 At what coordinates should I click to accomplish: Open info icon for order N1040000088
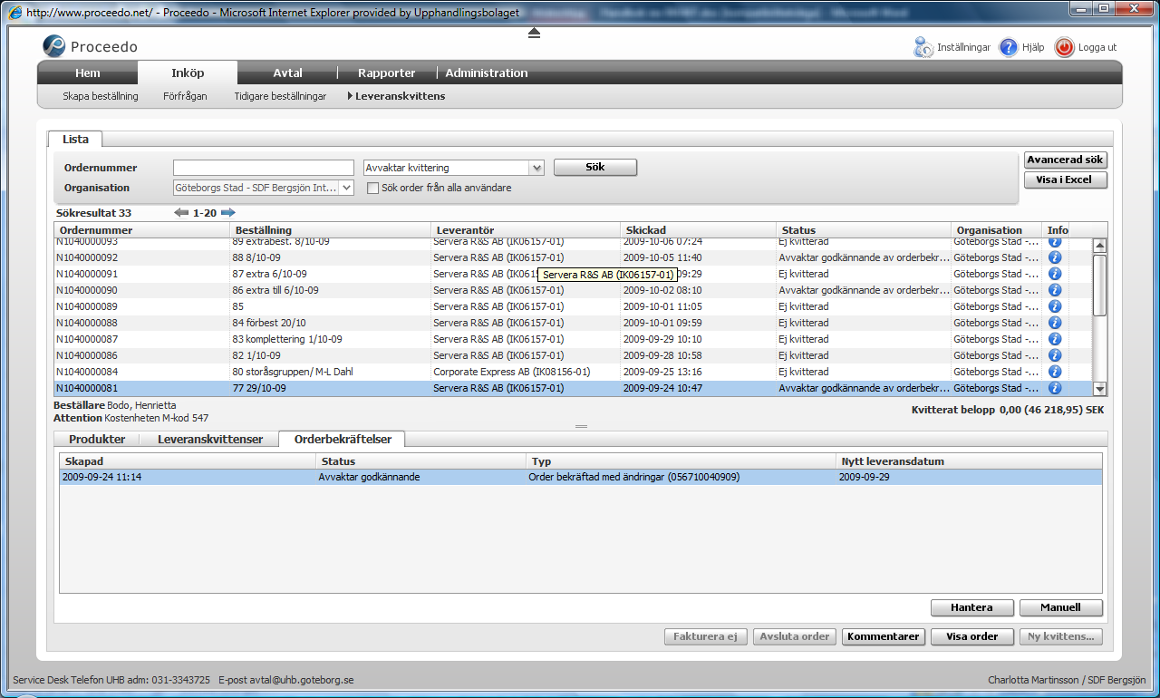tap(1055, 323)
